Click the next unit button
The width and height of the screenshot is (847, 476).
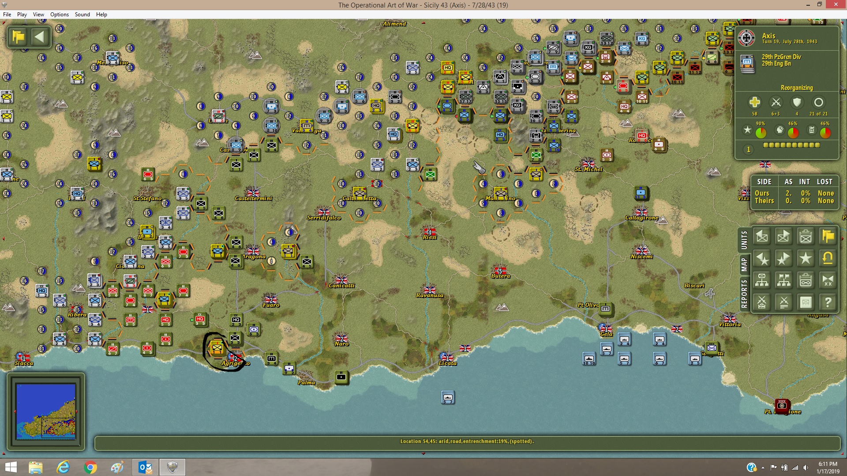783,237
